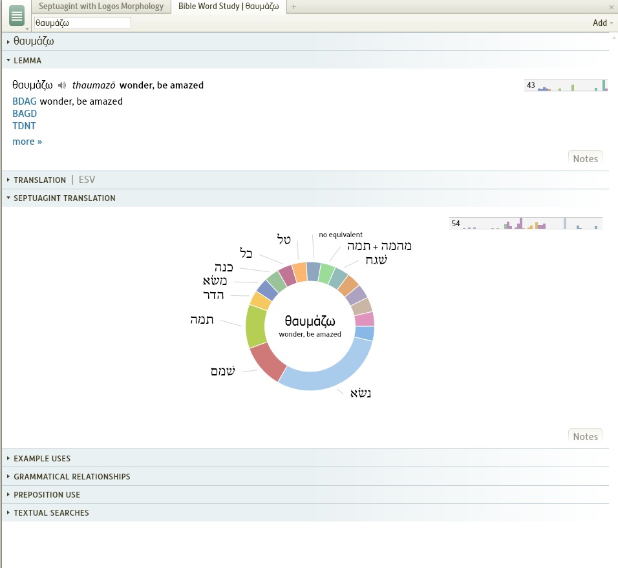Click the 54-count Septuagint distribution chart
The image size is (618, 568).
[526, 223]
